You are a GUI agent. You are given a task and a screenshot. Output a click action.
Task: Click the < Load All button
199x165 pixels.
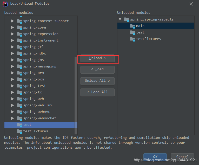point(97,92)
